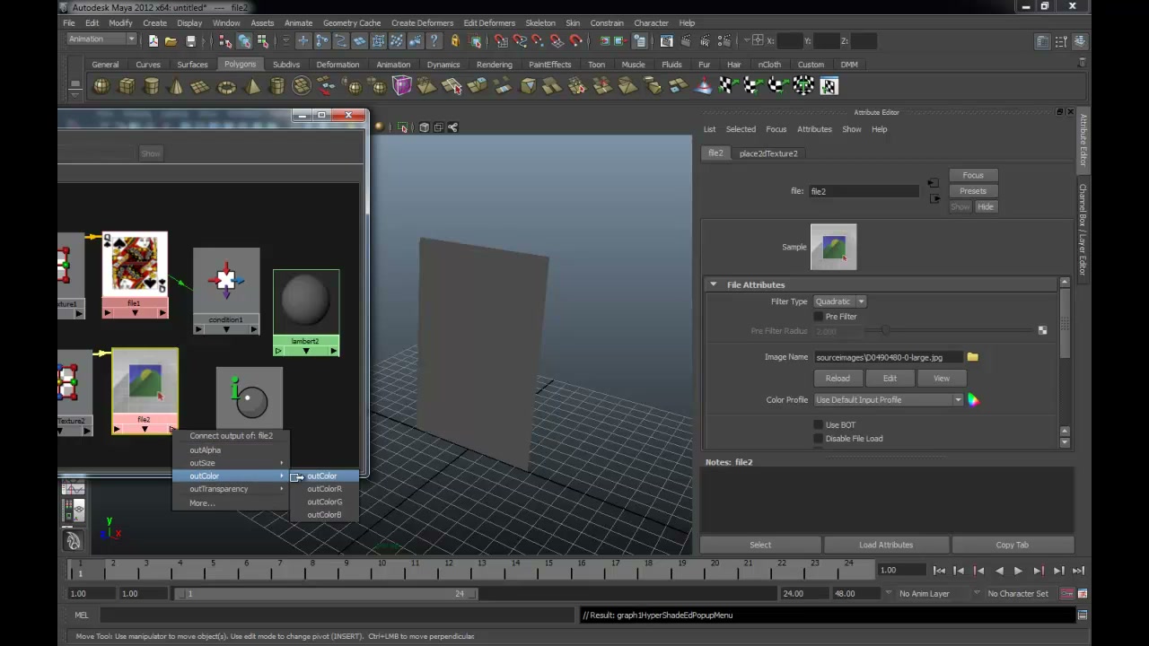Image resolution: width=1149 pixels, height=646 pixels.
Task: Open the Filter Type Quadratic dropdown
Action: pyautogui.click(x=839, y=301)
